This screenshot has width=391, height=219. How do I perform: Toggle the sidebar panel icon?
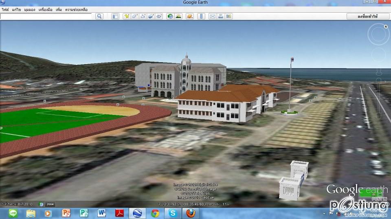(115, 16)
